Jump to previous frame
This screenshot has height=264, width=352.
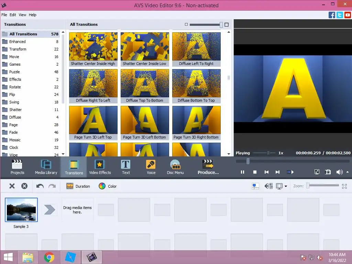[266, 172]
